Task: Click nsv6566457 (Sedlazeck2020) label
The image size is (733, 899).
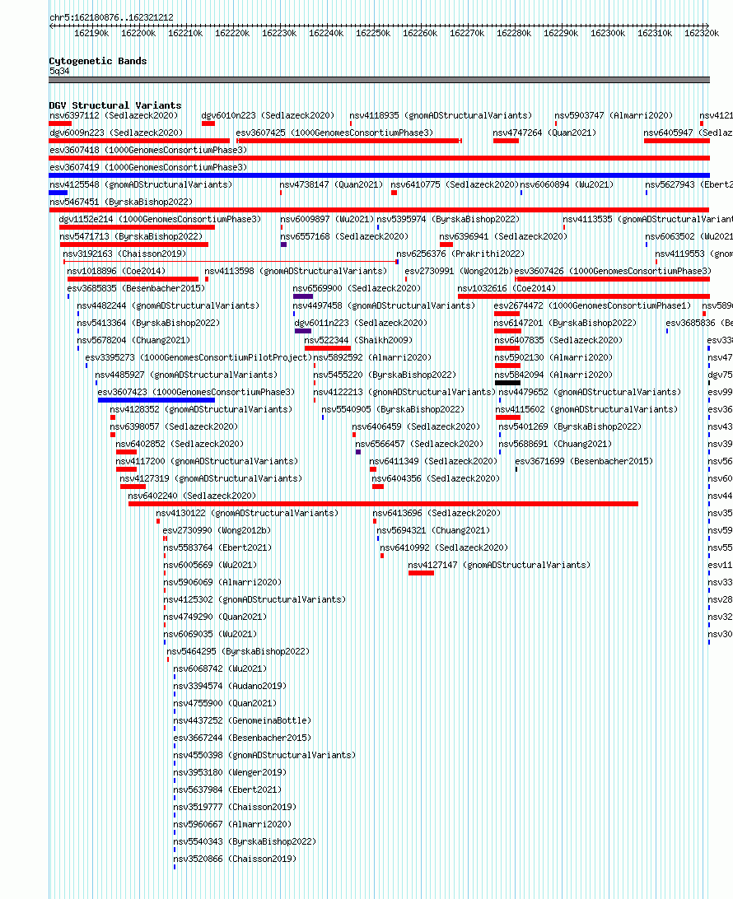Action: pos(419,444)
